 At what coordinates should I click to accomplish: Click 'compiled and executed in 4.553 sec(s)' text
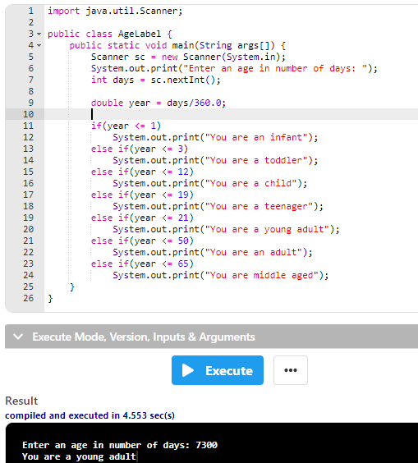[90, 415]
